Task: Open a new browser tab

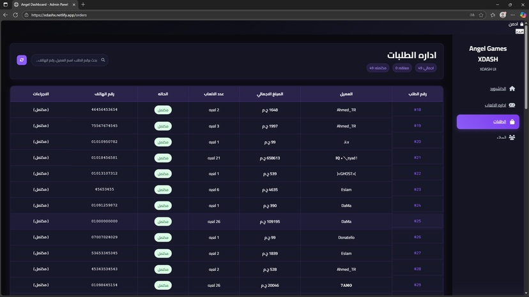Action: 83,4
